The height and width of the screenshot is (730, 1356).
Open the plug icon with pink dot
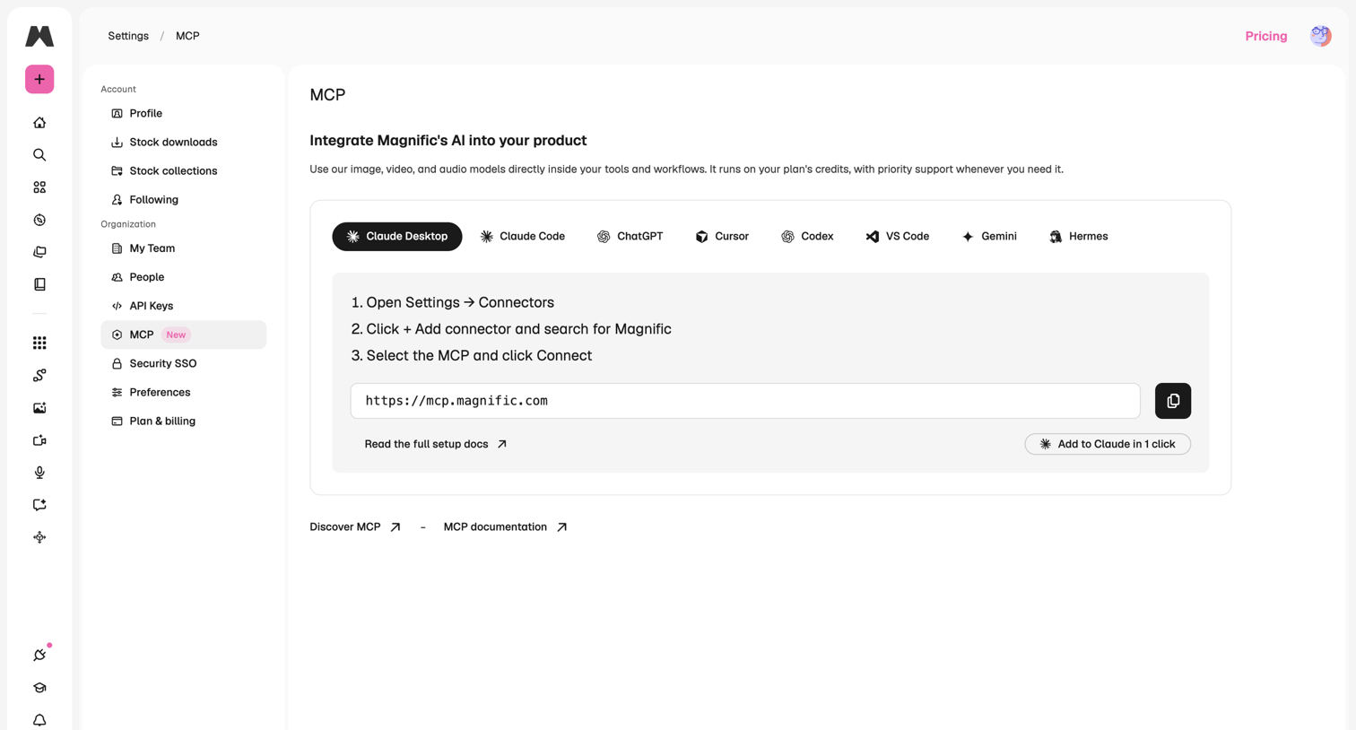point(39,655)
